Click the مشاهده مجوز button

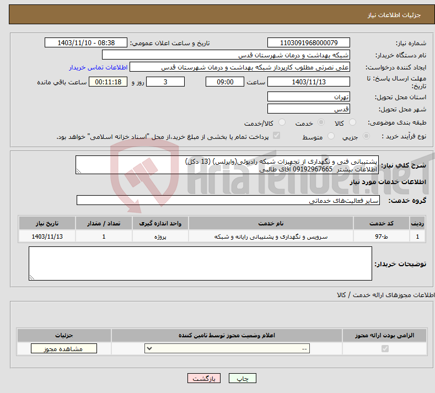point(64,348)
